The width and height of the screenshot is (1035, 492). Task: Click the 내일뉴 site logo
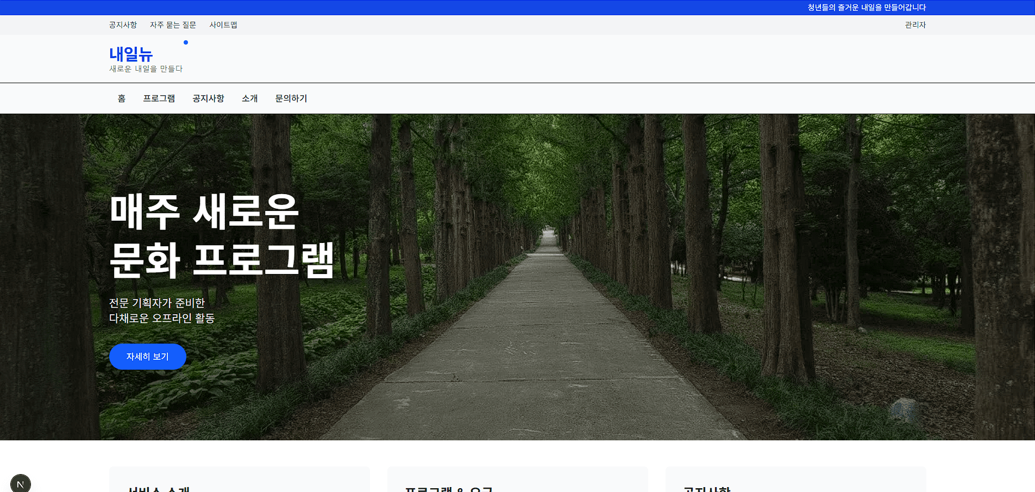131,54
